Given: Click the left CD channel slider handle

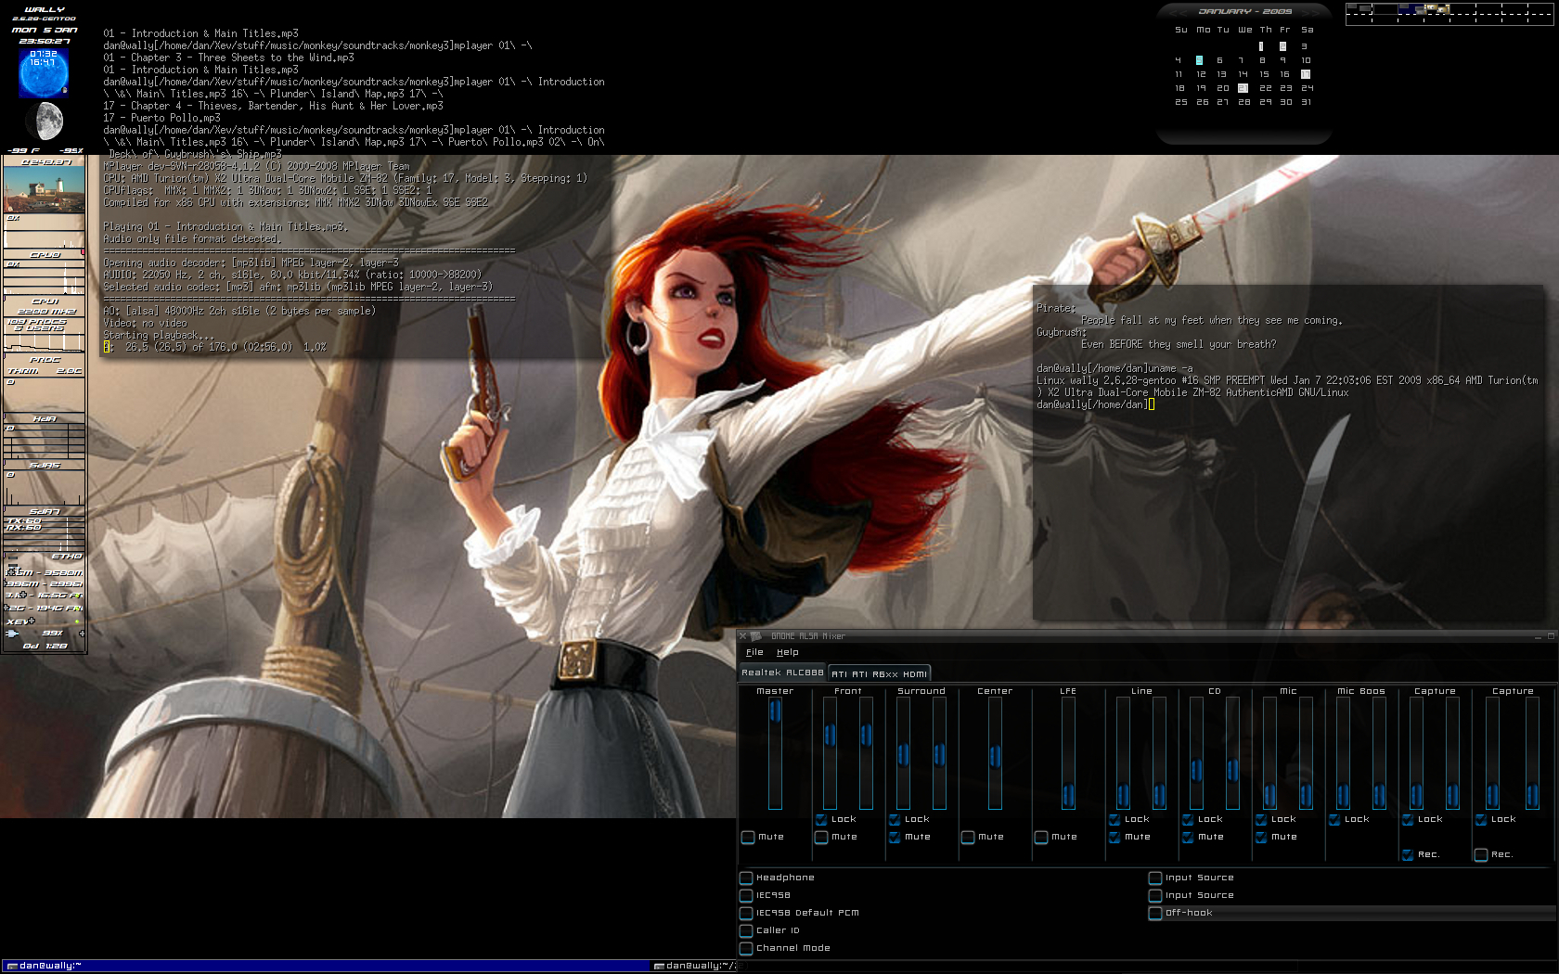Looking at the screenshot, I should click(1196, 769).
